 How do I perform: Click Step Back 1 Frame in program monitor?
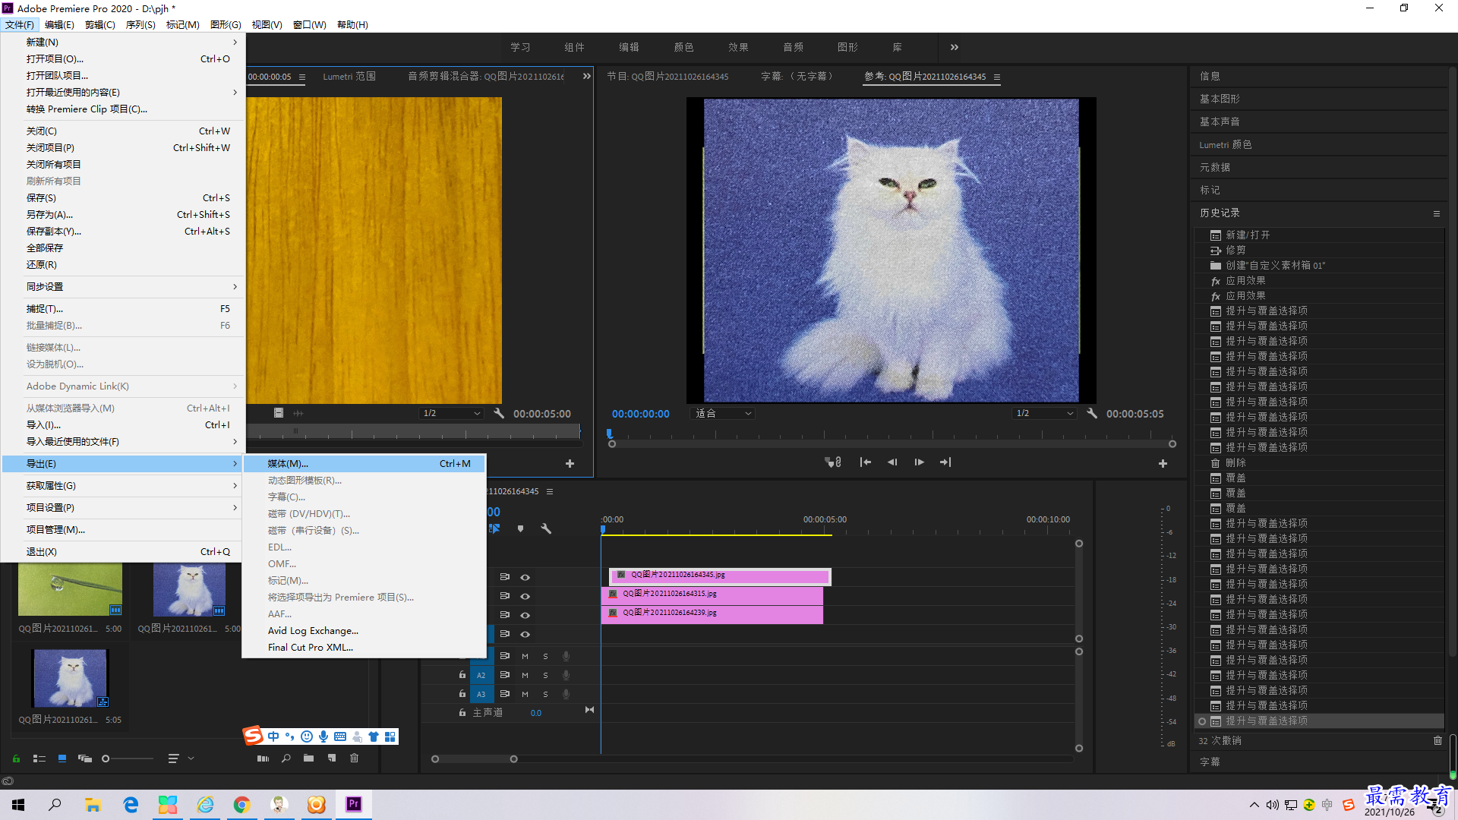(892, 462)
